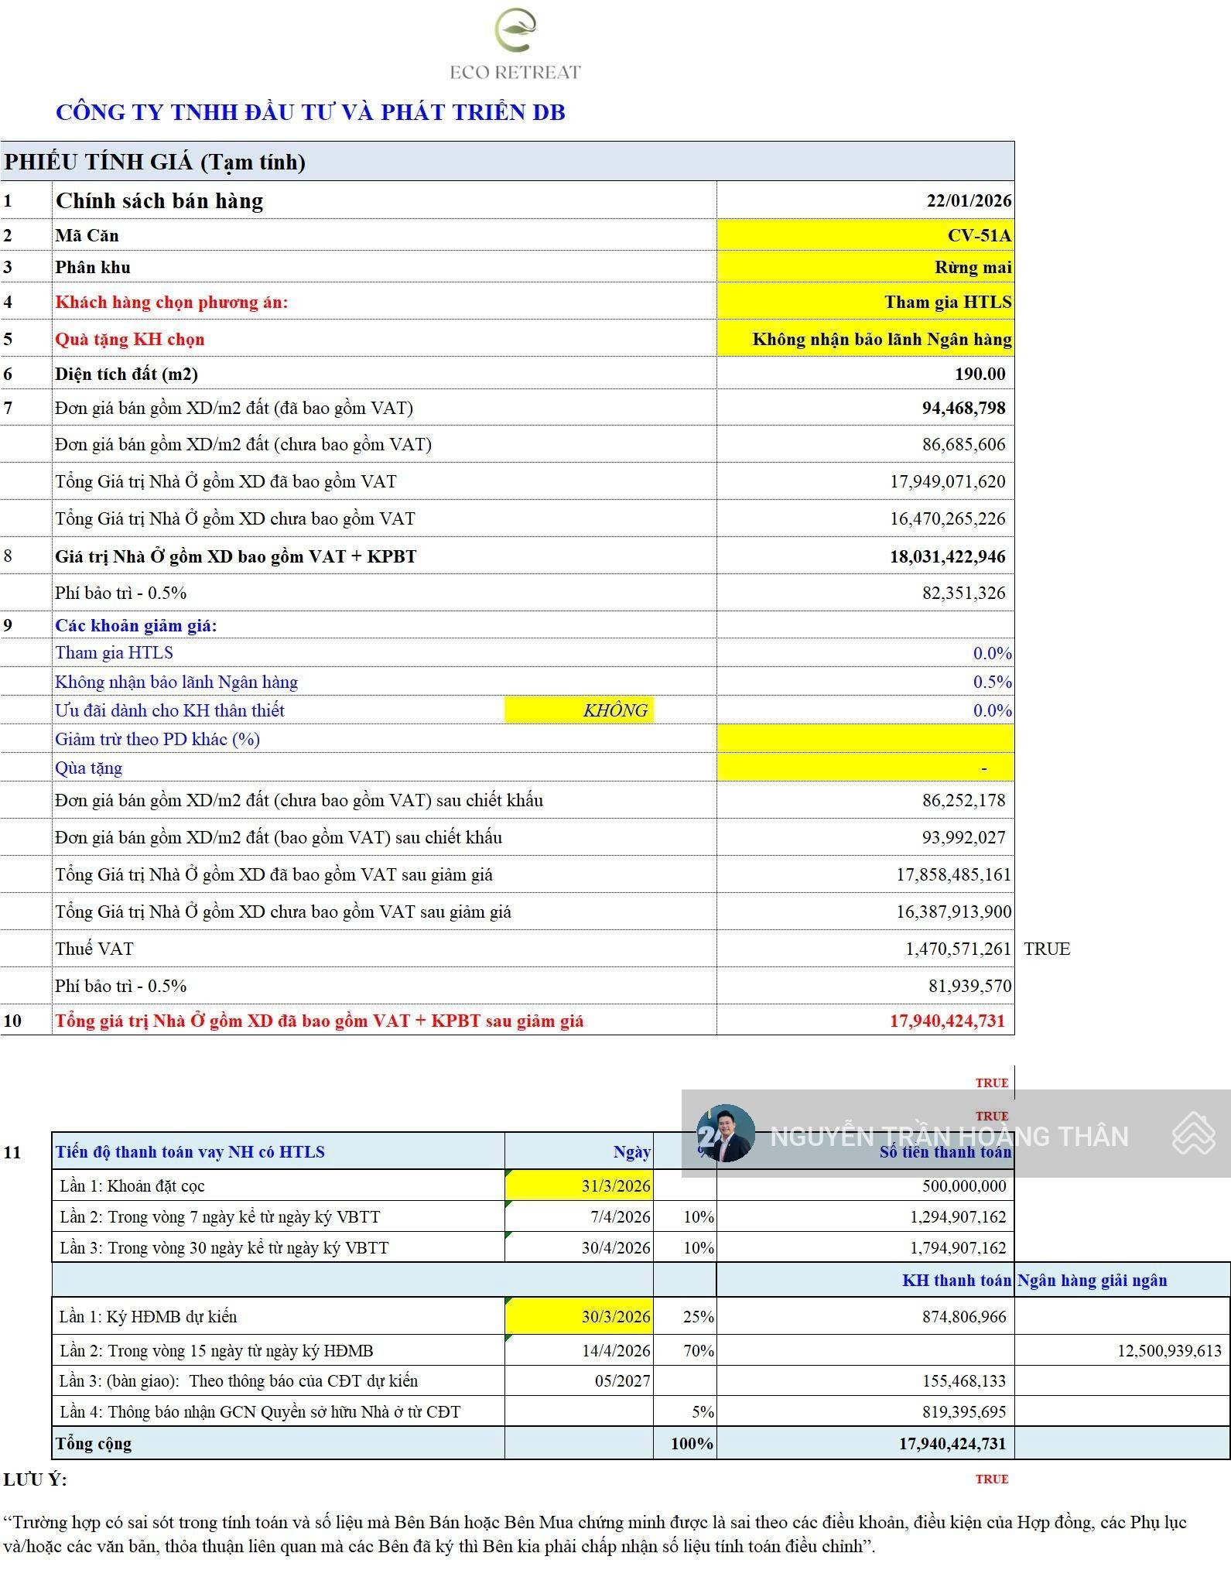Select the red Khách hàng chọn phương án label
The height and width of the screenshot is (1570, 1231).
[x=171, y=302]
